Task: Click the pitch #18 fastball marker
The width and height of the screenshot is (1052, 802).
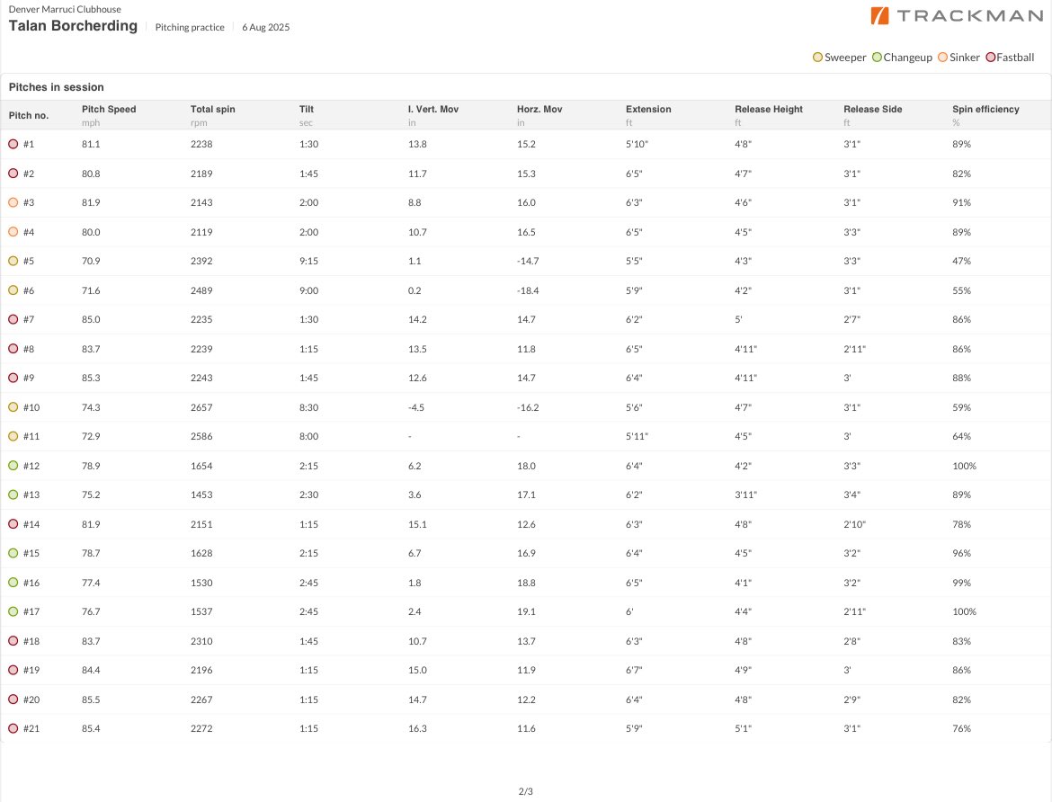Action: (x=13, y=641)
